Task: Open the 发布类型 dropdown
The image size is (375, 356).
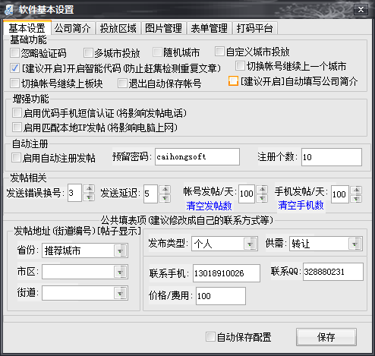Action: [x=250, y=244]
